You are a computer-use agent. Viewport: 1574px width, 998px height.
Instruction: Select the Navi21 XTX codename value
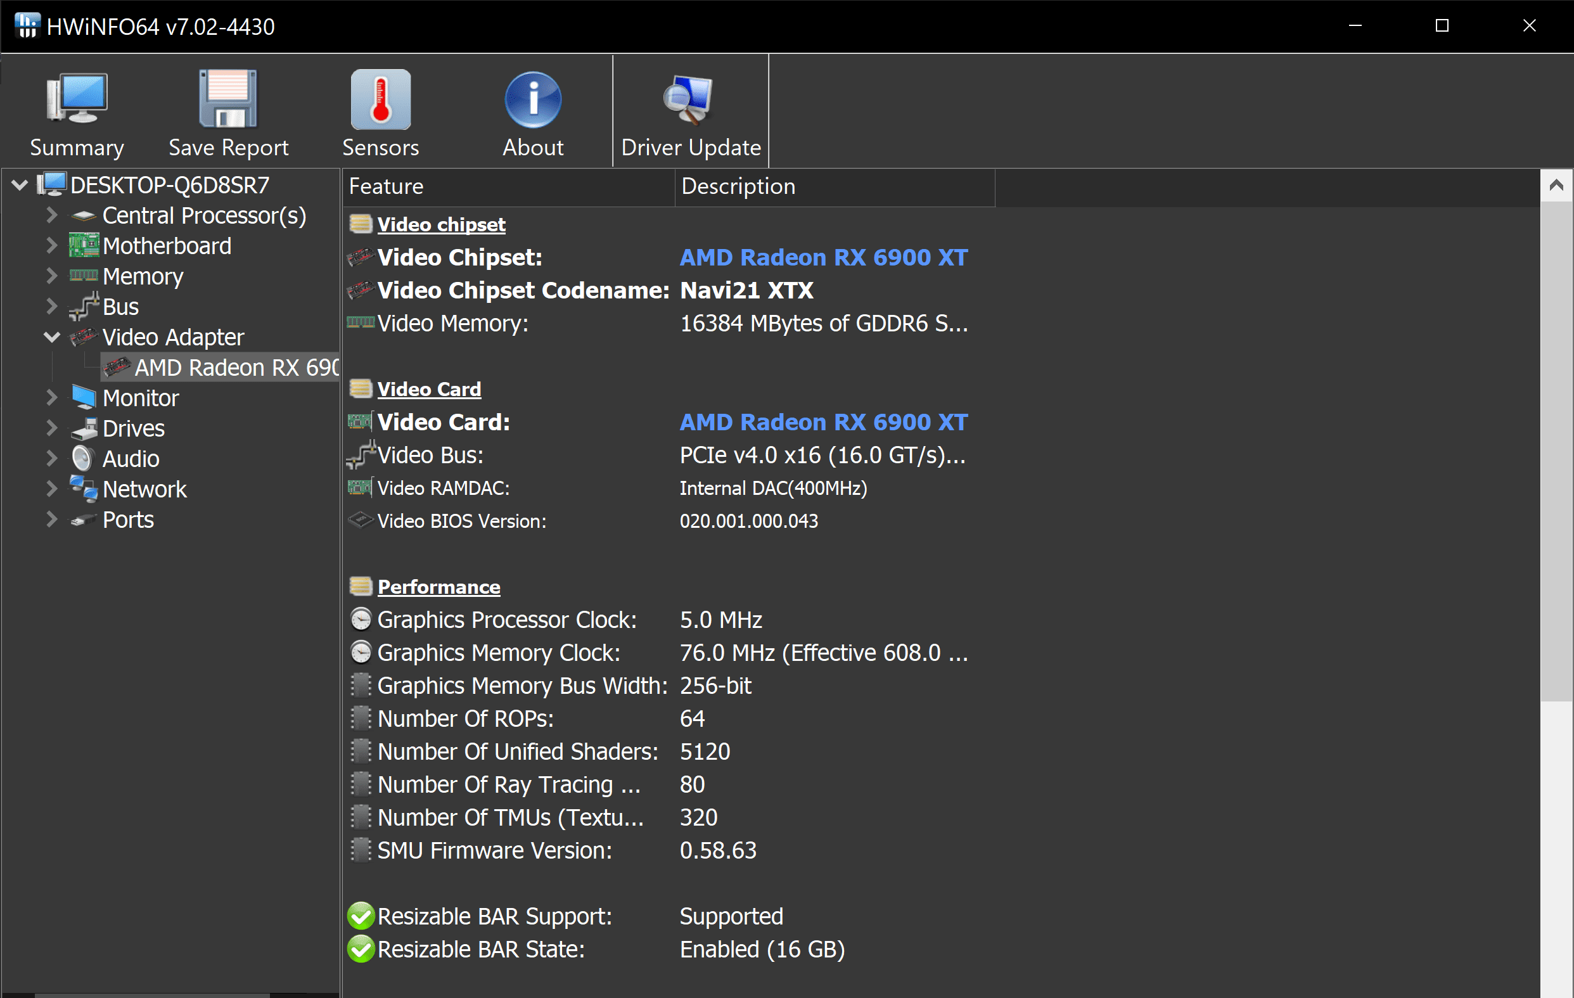pyautogui.click(x=746, y=290)
